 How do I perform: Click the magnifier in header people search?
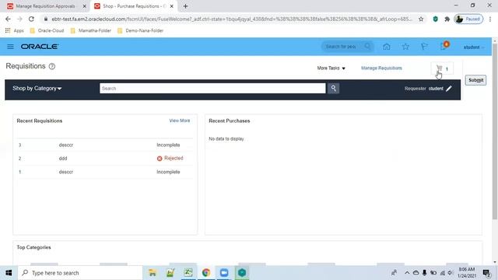(367, 47)
